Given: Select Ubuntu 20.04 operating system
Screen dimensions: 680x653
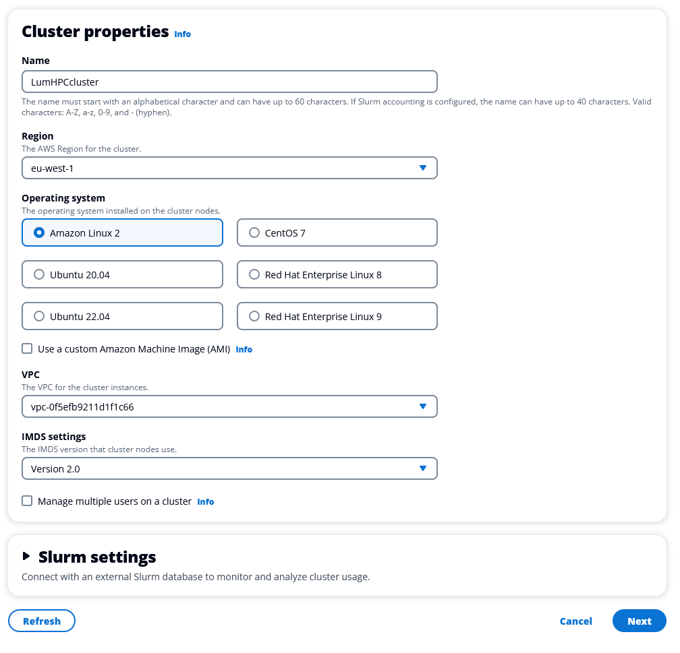Looking at the screenshot, I should pyautogui.click(x=40, y=275).
